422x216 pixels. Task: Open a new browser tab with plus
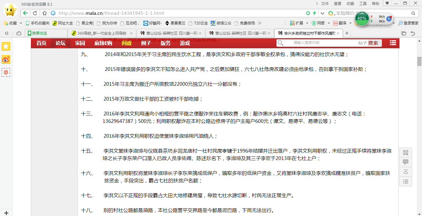pos(347,33)
